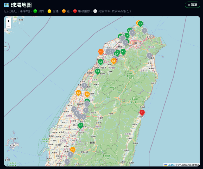The width and height of the screenshot is (203, 169).
Task: Select the green 8.7 course marker
Action: pos(116,54)
